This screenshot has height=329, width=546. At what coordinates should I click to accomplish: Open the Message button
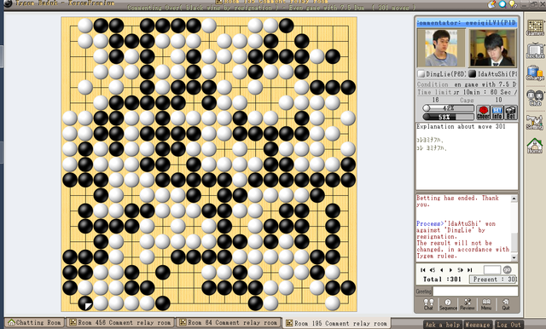point(478,325)
